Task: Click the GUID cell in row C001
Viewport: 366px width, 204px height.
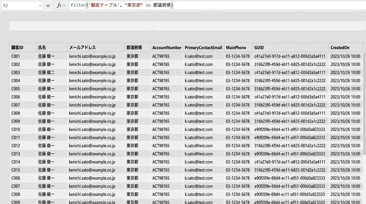Action: point(291,56)
